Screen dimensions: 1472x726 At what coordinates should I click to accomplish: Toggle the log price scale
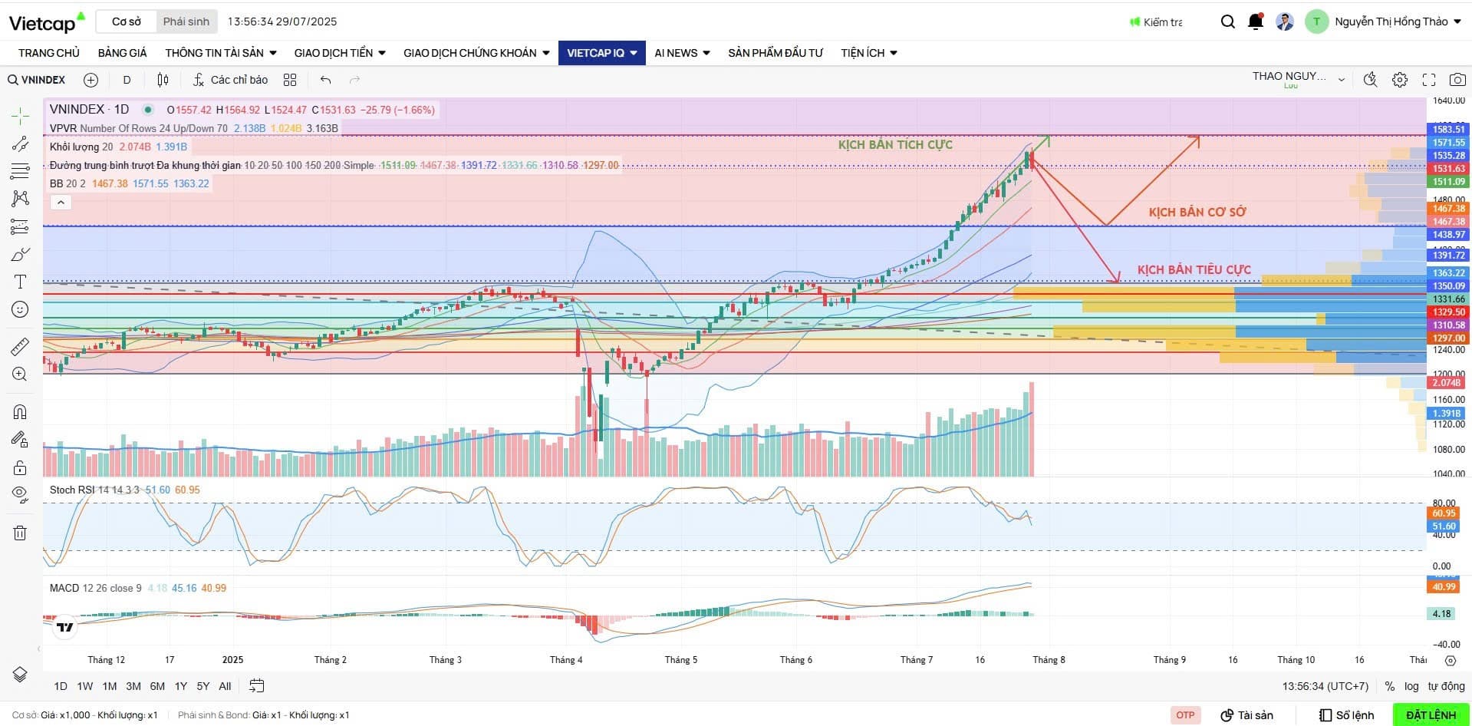click(x=1411, y=686)
